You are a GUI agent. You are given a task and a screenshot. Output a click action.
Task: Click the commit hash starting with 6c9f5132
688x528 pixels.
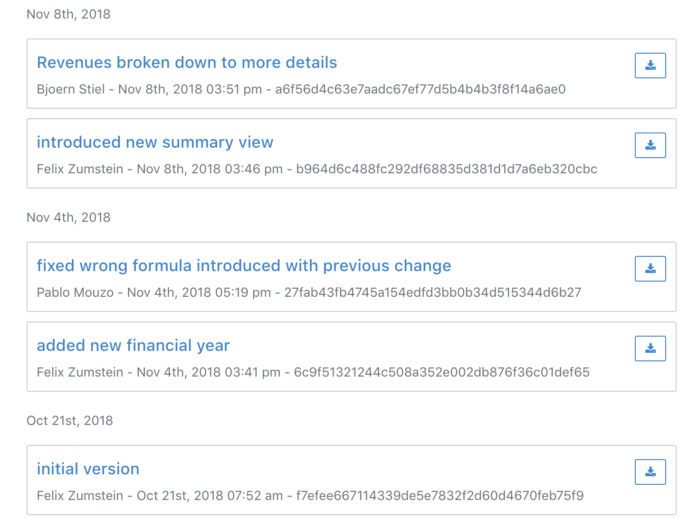coord(441,372)
